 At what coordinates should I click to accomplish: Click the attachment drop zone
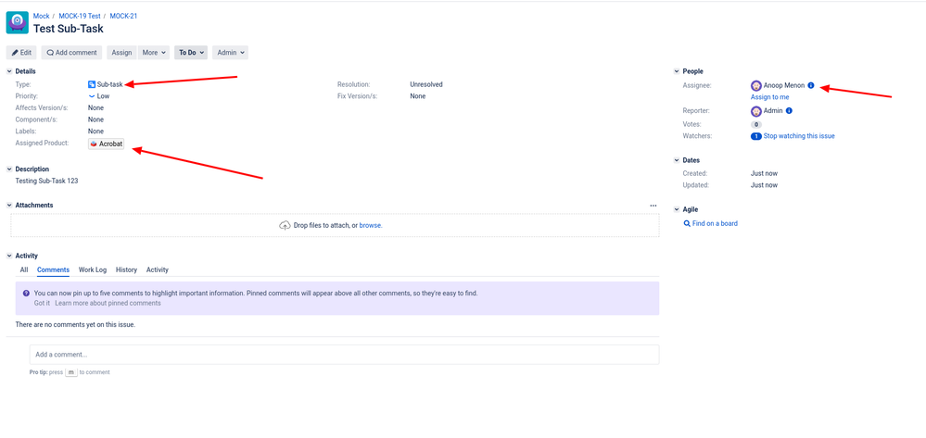click(x=335, y=226)
